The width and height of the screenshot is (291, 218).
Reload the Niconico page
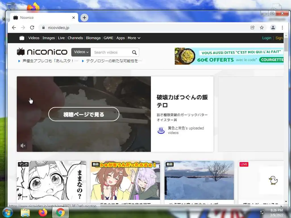coord(32,28)
